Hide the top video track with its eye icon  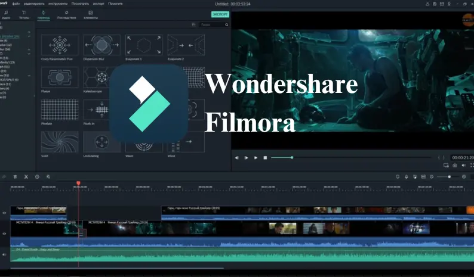point(4,213)
